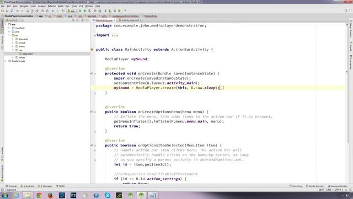This screenshot has height=199, width=353.
Task: Click the MediaPlayerDemonstration breadcrumb
Action: [x=18, y=16]
